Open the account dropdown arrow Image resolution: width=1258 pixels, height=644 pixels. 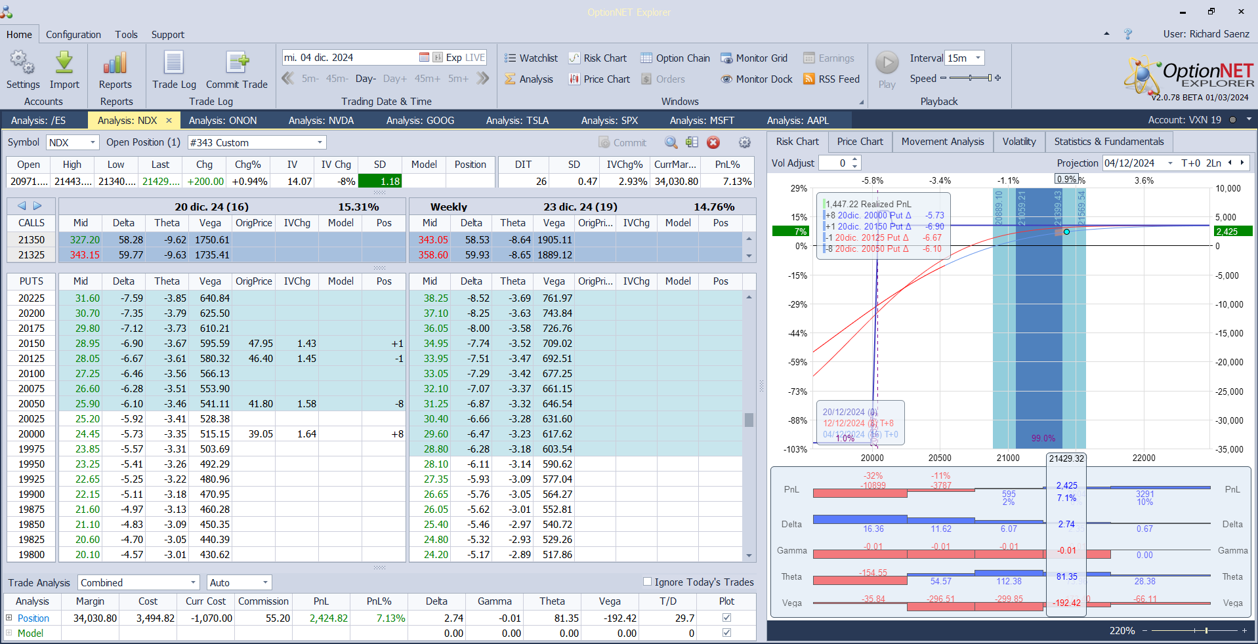pyautogui.click(x=1249, y=119)
